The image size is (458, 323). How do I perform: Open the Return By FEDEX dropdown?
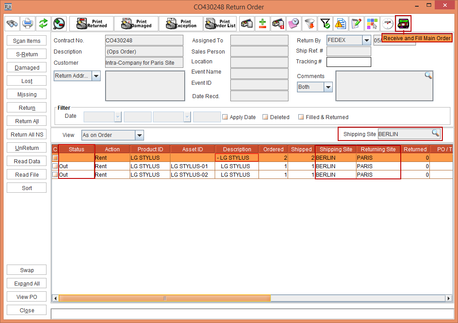[366, 41]
